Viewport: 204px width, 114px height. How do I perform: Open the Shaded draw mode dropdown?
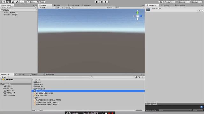point(47,8)
